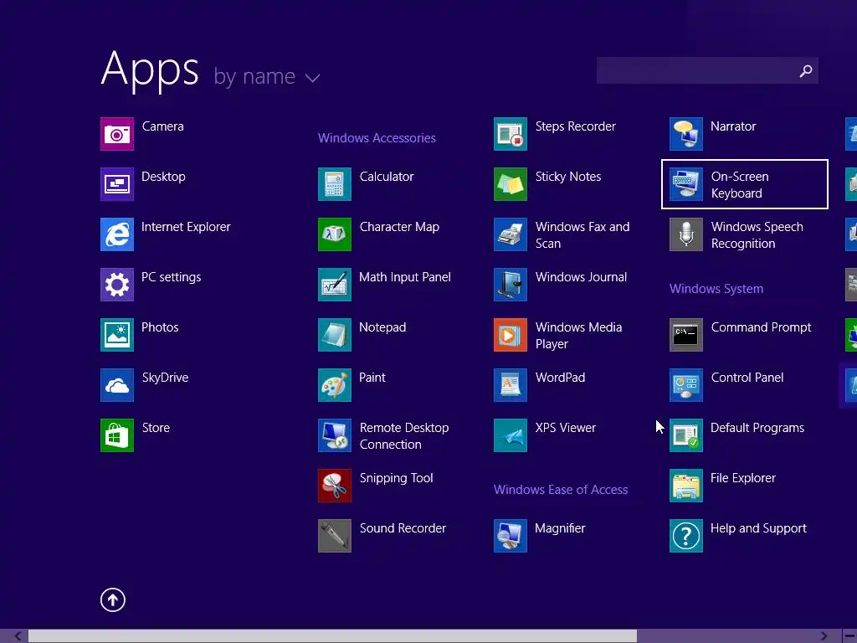Launch the Desktop tile icon
This screenshot has width=857, height=643.
coord(117,184)
